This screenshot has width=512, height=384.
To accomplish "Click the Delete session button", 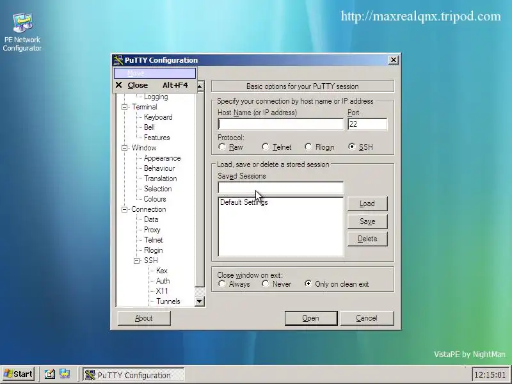I will (x=367, y=239).
